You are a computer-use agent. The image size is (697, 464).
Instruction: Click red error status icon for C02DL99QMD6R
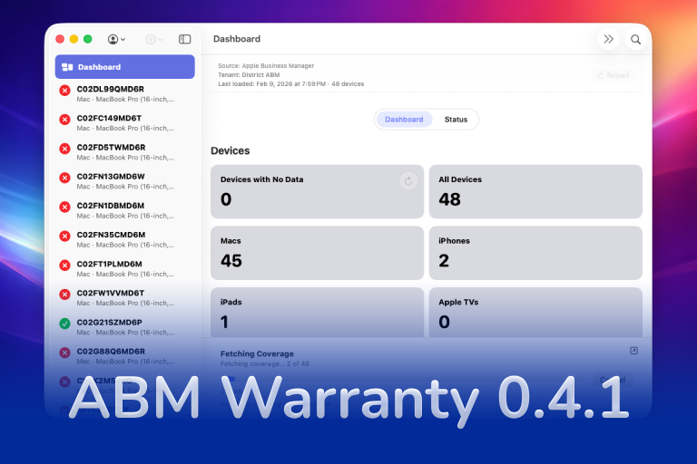pyautogui.click(x=65, y=91)
